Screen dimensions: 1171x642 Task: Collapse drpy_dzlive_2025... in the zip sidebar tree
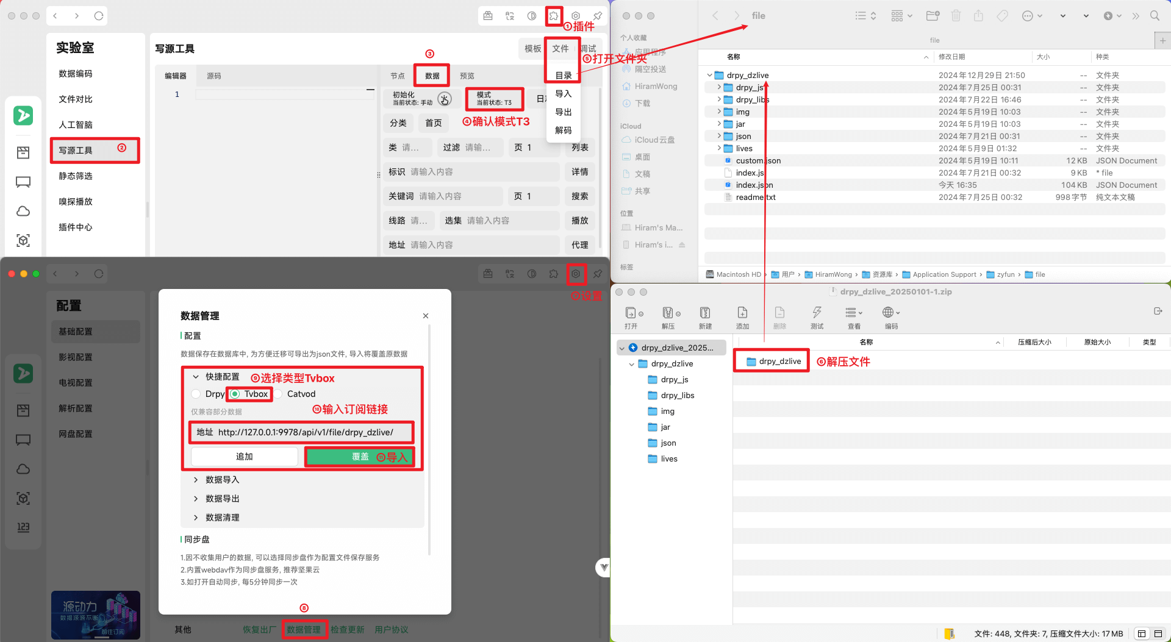point(622,348)
